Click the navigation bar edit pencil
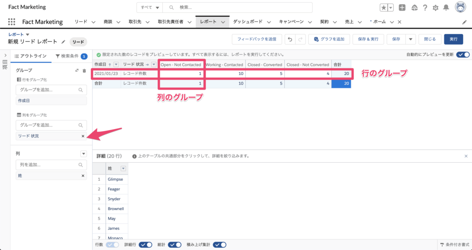Viewport: 472px width, 250px height. click(465, 22)
